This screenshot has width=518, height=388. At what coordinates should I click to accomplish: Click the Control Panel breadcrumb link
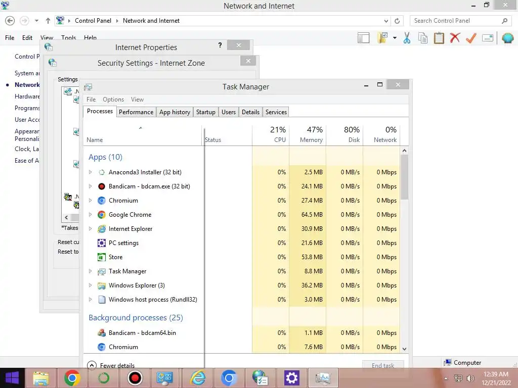tap(93, 21)
